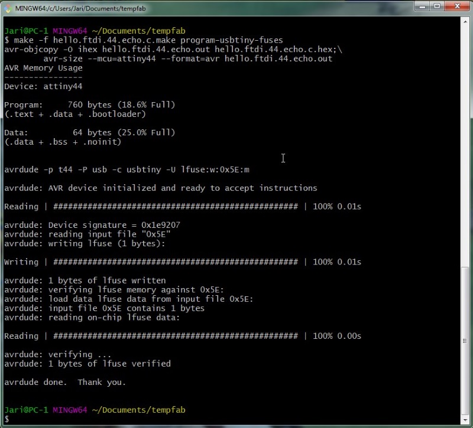Maximize the MINGW64 terminal window
This screenshot has height=428, width=473.
437,6
